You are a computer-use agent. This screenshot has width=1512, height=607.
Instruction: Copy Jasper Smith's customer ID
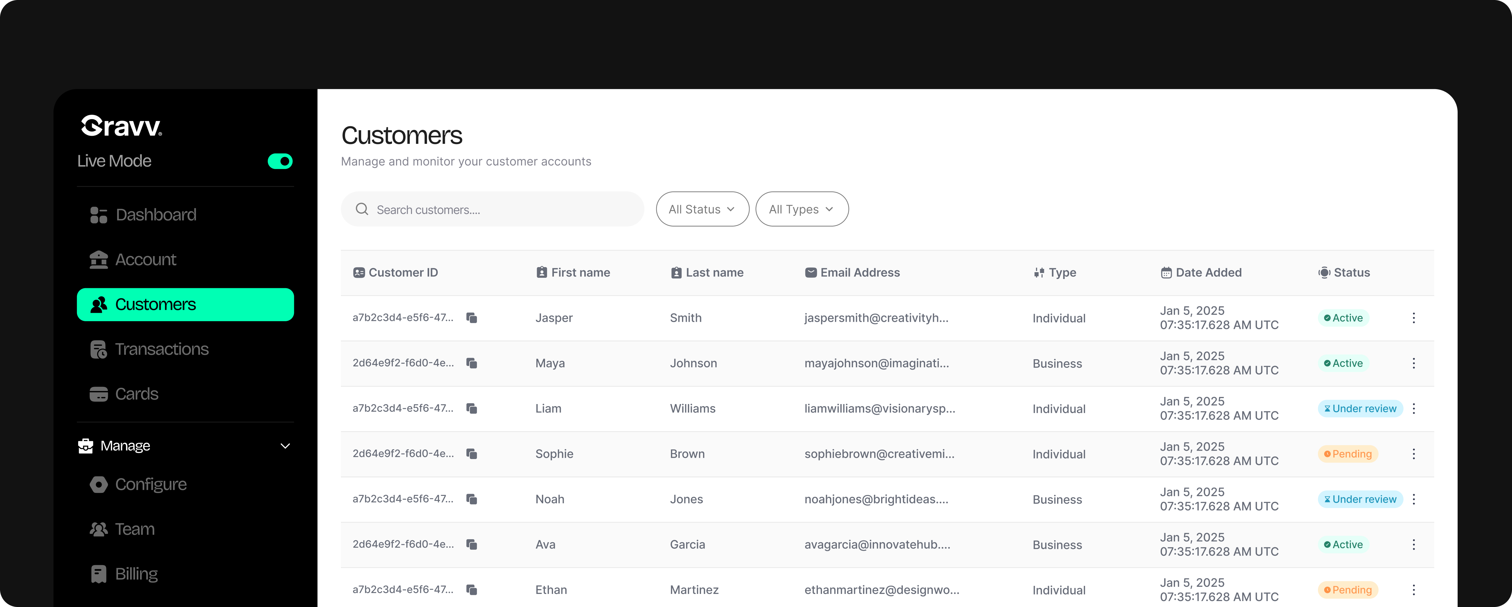(471, 318)
